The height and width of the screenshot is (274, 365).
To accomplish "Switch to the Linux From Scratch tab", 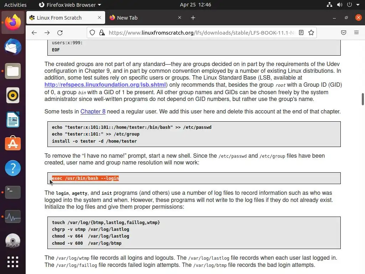I will tap(66, 18).
